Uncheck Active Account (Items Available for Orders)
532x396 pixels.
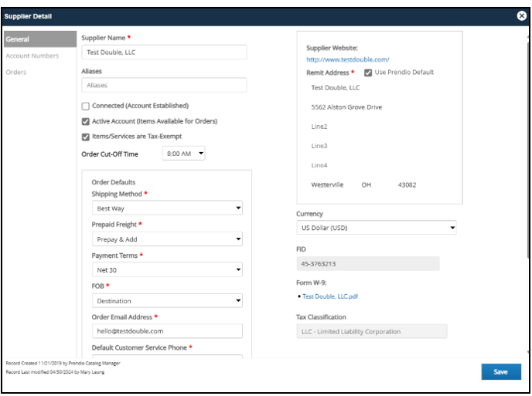[86, 121]
